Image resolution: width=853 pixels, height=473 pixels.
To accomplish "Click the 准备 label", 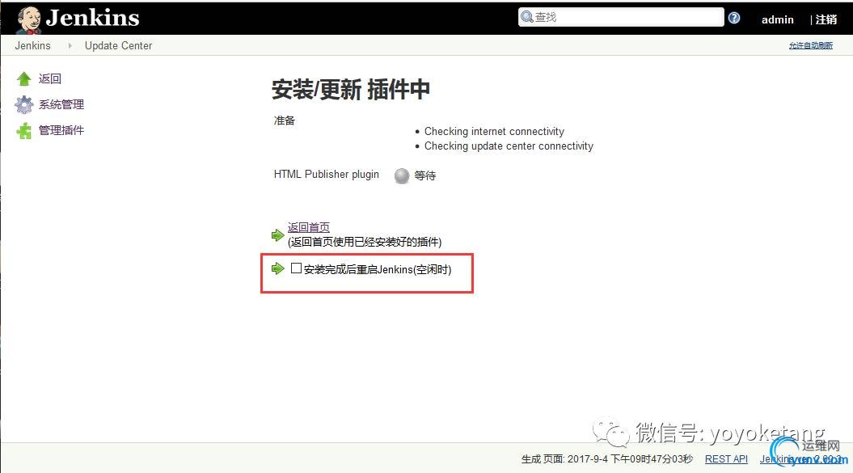I will point(284,120).
